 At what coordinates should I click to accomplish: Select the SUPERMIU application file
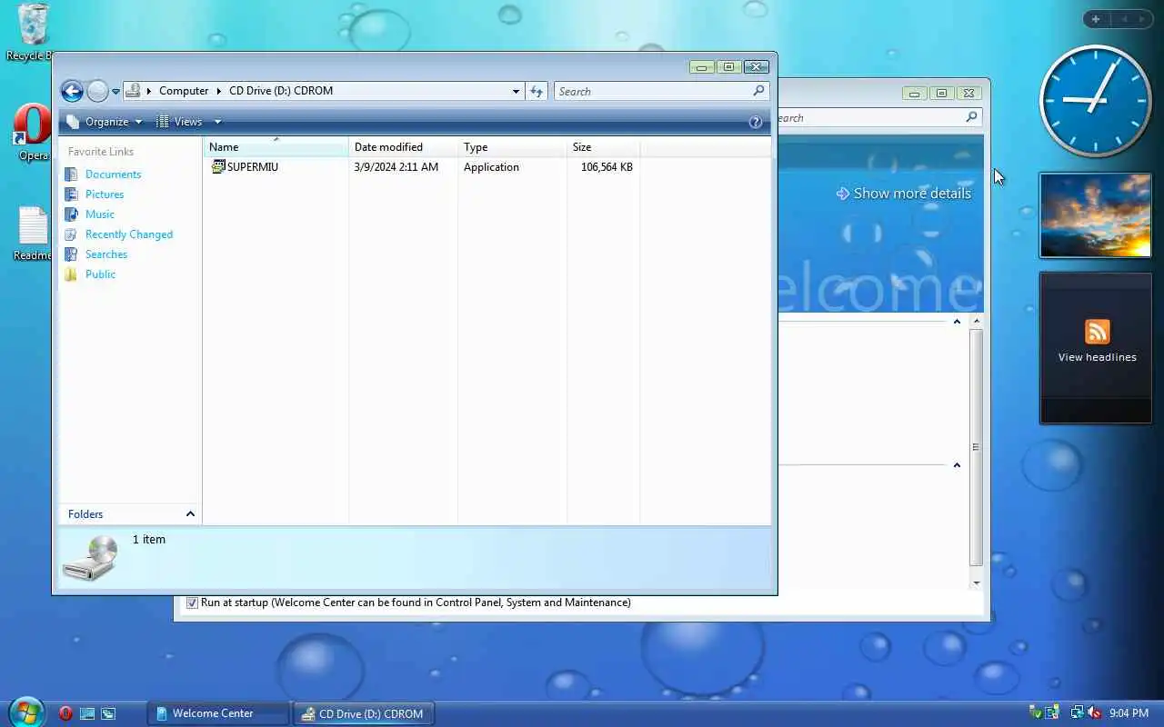[x=245, y=167]
